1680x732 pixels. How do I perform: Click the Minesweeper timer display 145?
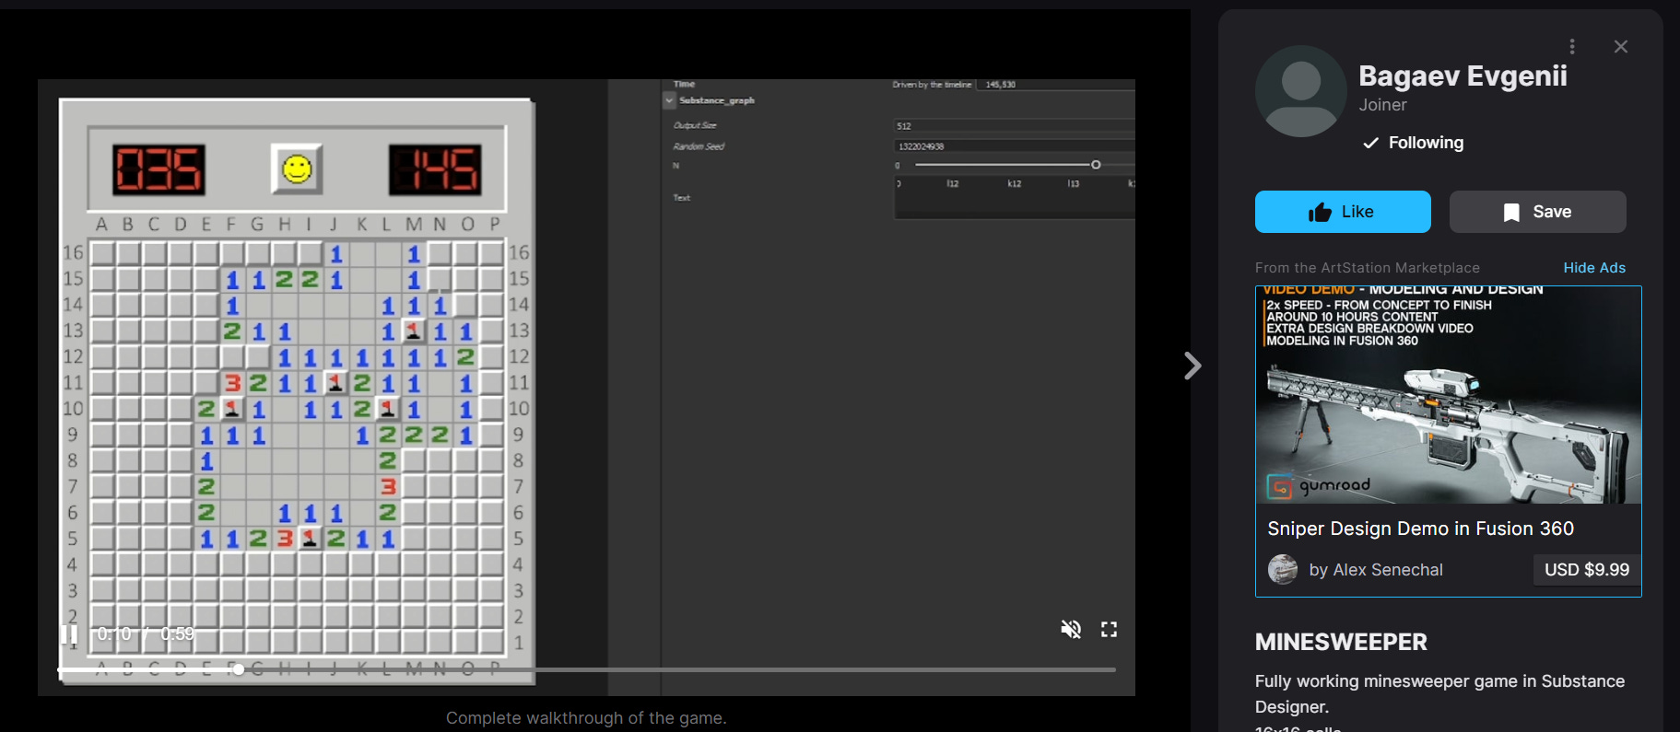click(x=435, y=169)
